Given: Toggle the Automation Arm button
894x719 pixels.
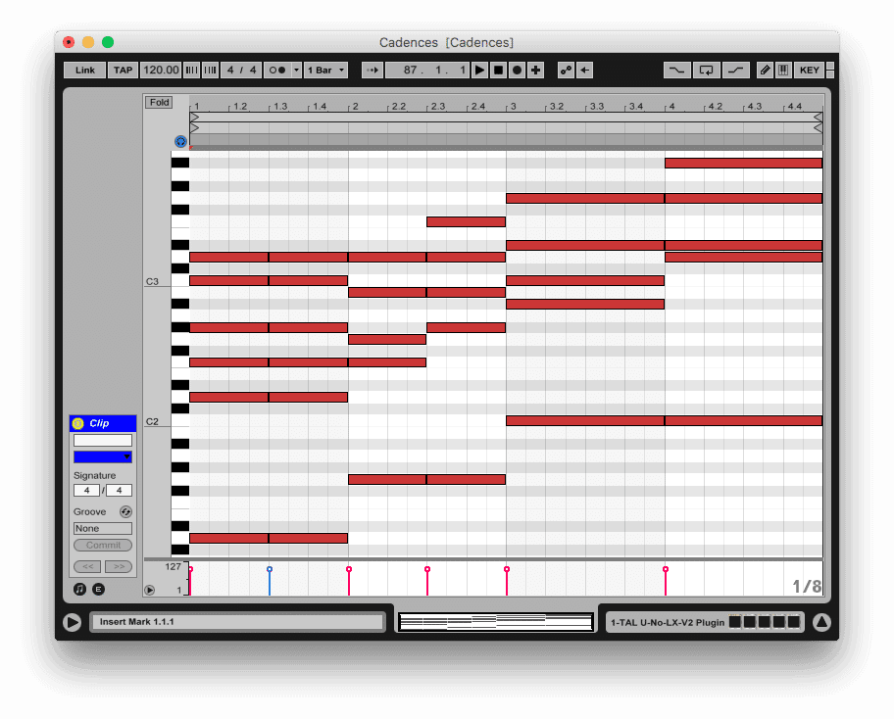Looking at the screenshot, I should click(x=566, y=71).
